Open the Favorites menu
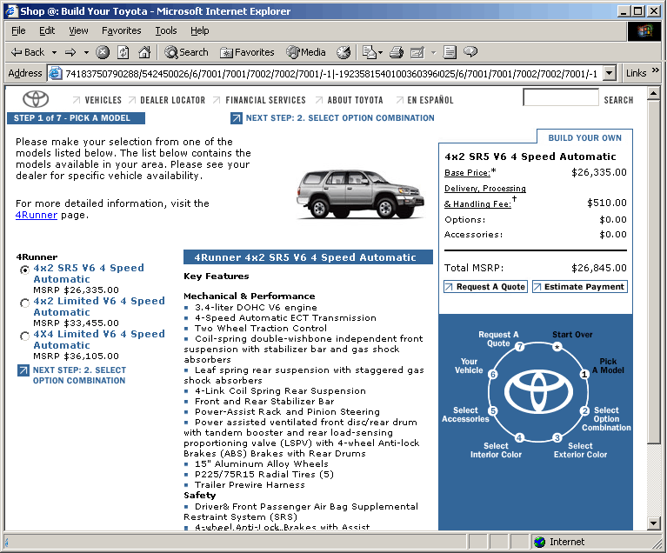The height and width of the screenshot is (553, 667). 121,30
